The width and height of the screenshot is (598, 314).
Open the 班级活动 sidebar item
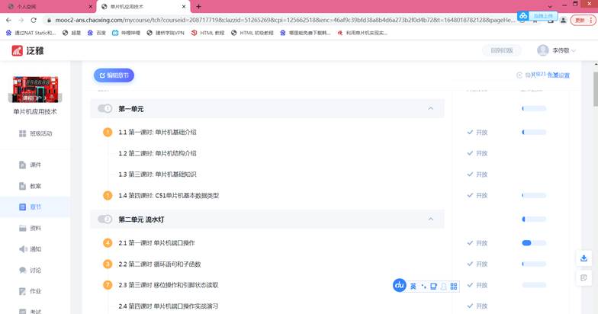pyautogui.click(x=35, y=133)
